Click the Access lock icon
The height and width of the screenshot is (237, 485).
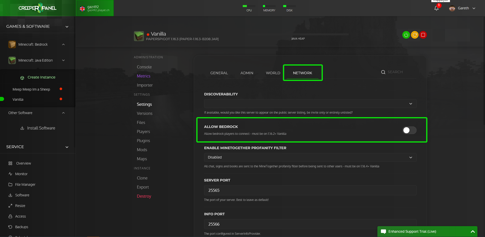10,216
